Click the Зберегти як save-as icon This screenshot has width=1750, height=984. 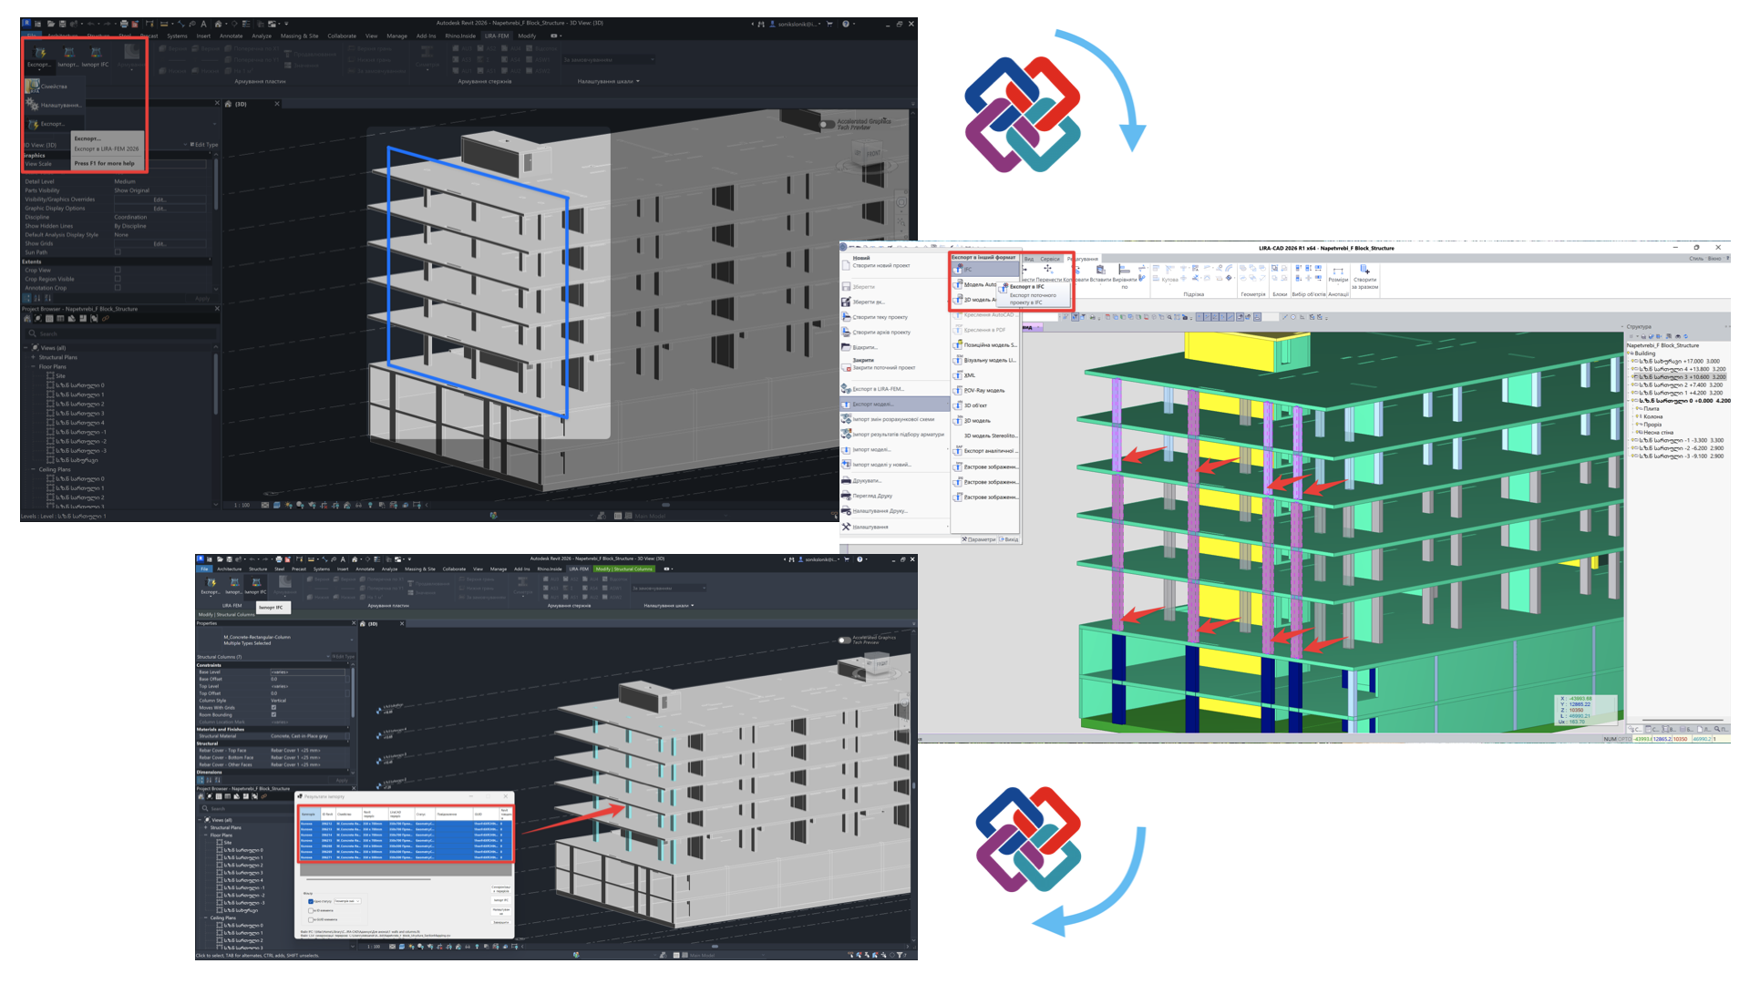coord(846,302)
